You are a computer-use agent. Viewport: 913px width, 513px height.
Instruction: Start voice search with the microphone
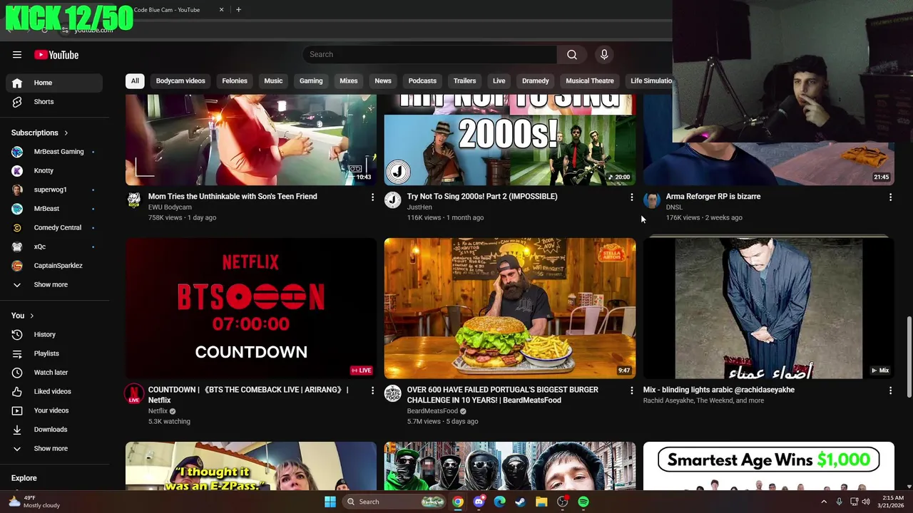pos(604,55)
